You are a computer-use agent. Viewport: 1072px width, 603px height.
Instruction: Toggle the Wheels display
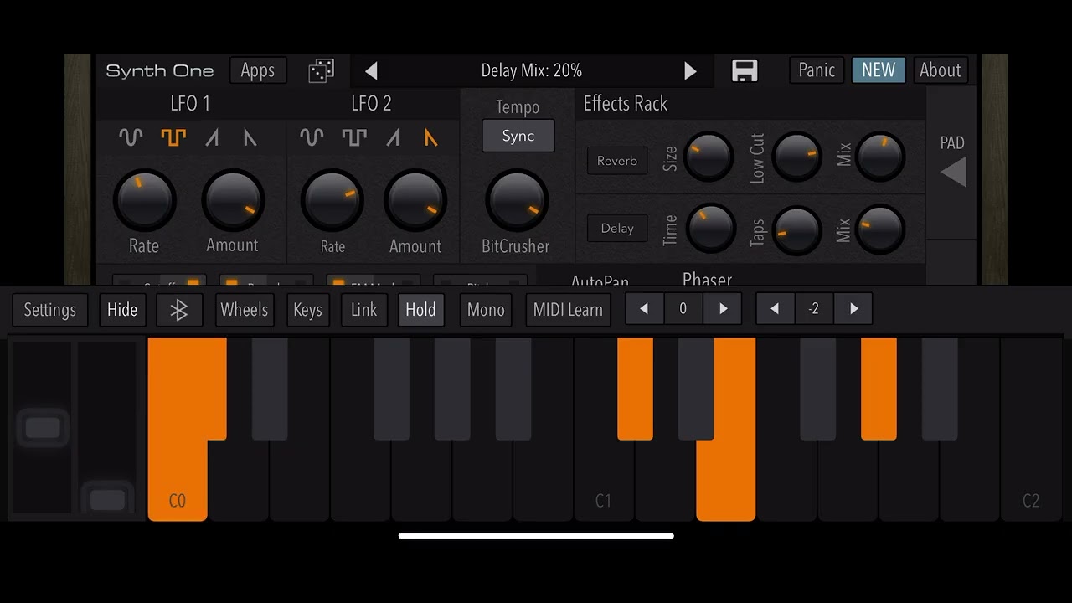point(244,310)
